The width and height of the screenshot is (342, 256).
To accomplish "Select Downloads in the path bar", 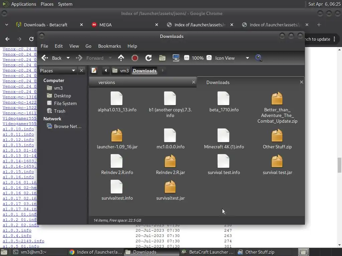I will 145,71.
